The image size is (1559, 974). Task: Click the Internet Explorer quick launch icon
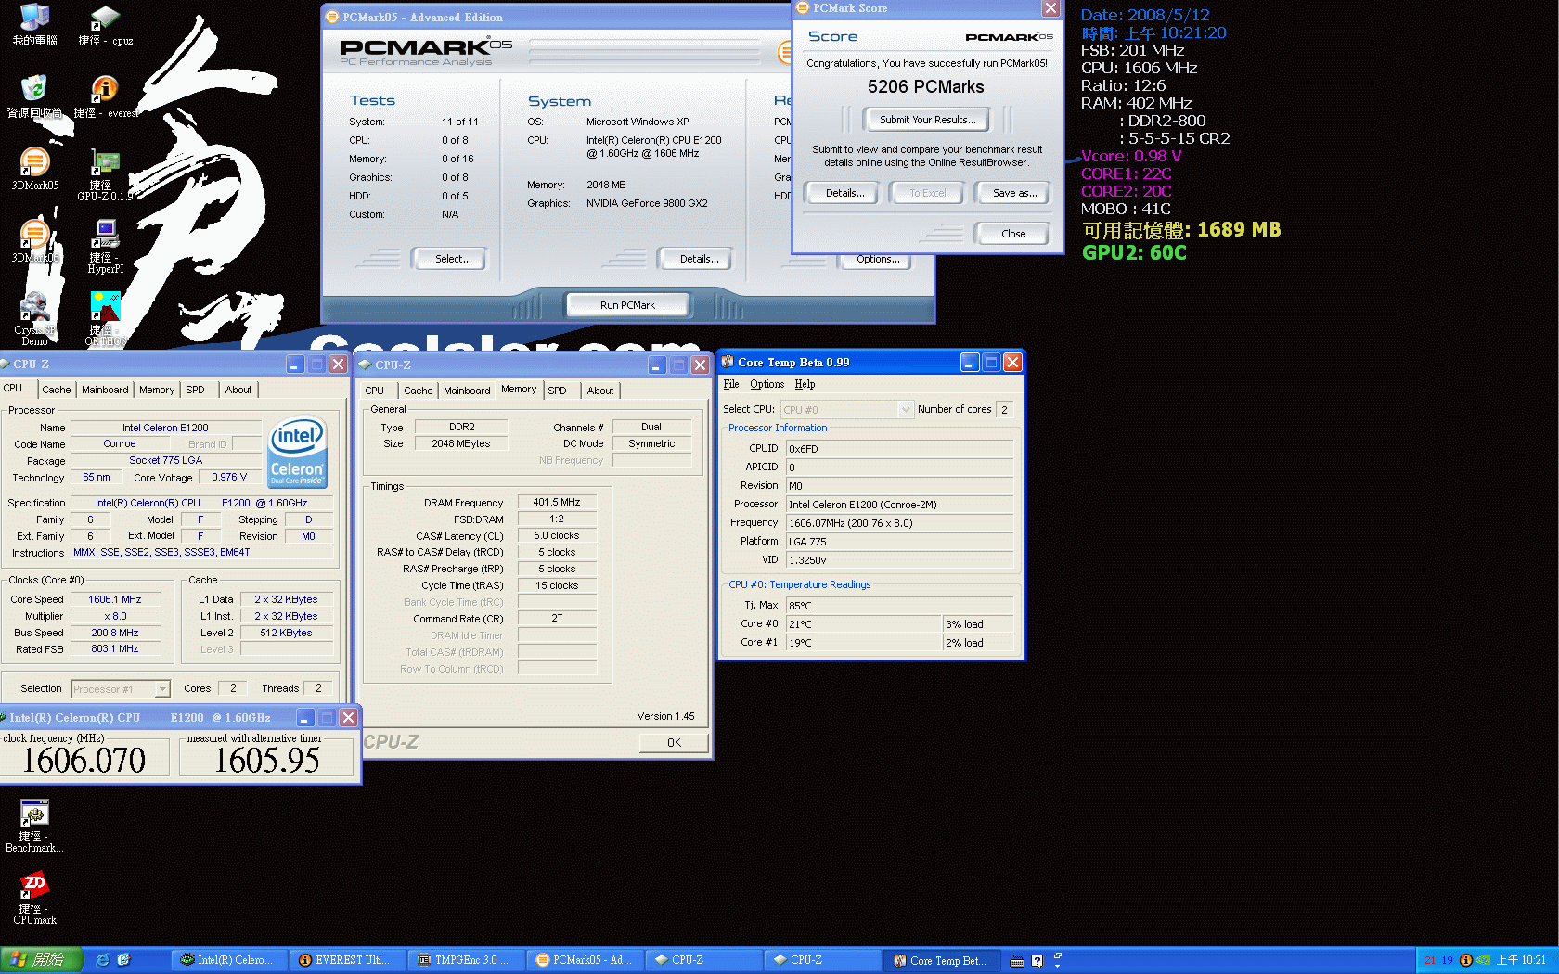[103, 960]
